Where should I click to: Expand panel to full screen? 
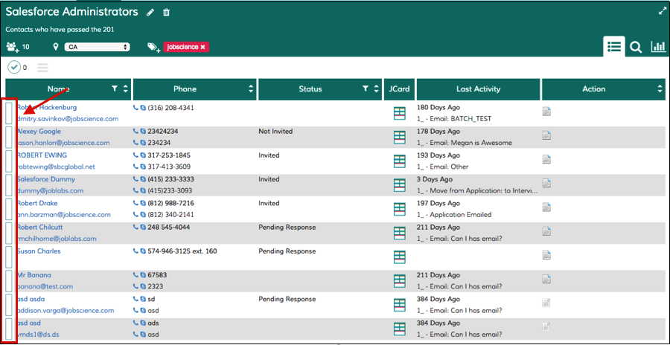(663, 12)
